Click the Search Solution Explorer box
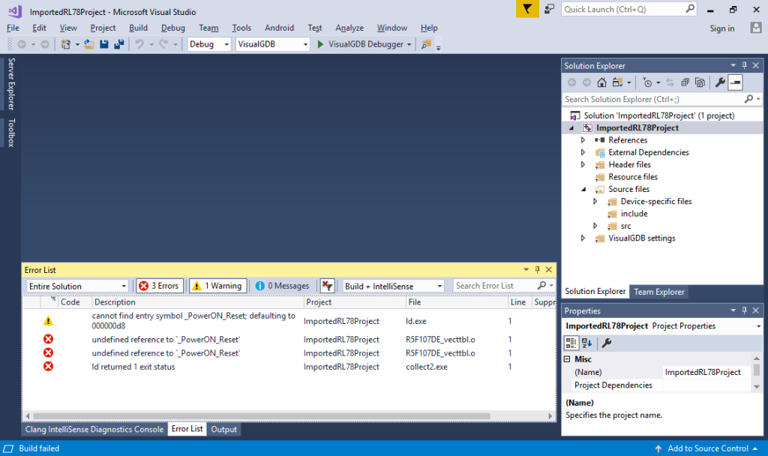 click(652, 98)
